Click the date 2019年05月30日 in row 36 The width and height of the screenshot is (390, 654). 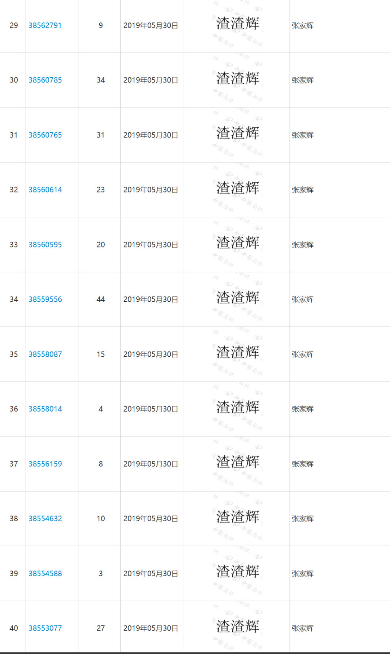151,409
